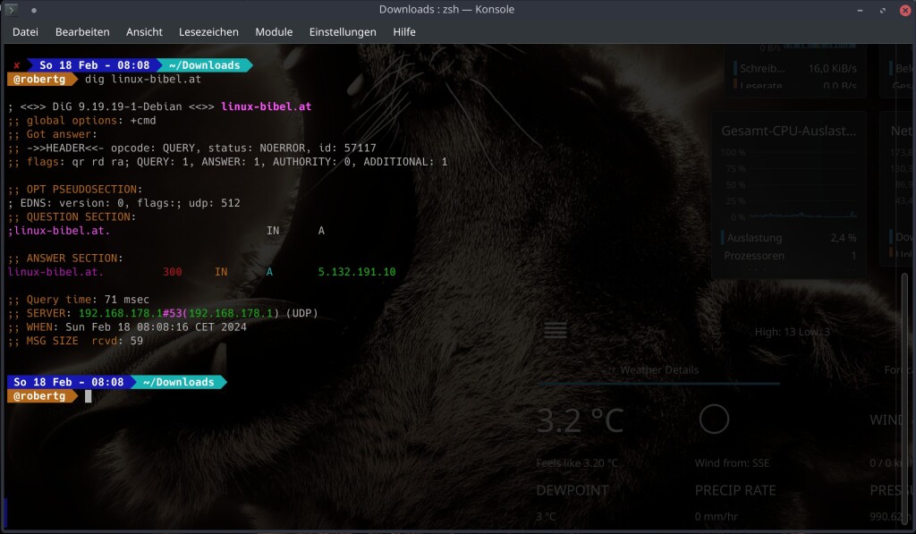Click 'Query time: 71 msec' line

click(79, 299)
